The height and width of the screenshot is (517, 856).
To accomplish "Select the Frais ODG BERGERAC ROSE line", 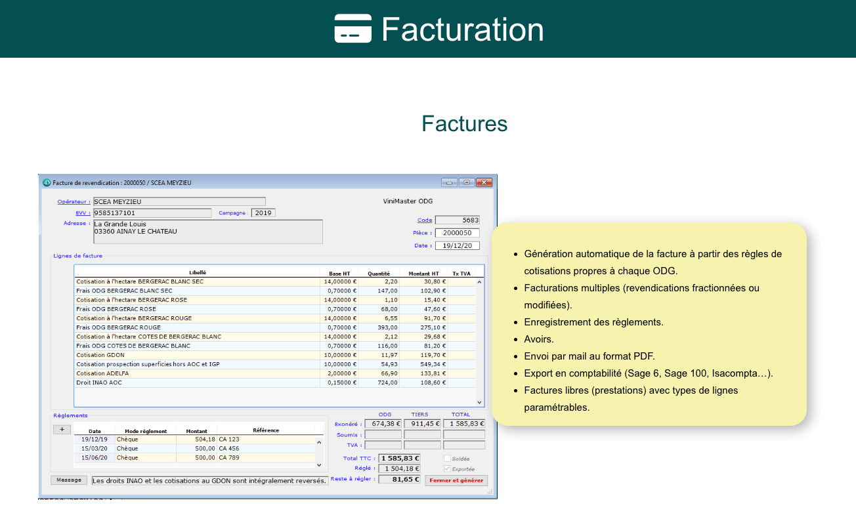I will click(275, 309).
